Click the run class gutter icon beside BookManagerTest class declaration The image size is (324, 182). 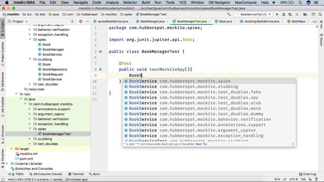[101, 52]
